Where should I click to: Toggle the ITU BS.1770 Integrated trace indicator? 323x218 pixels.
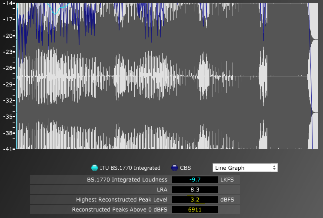point(94,168)
